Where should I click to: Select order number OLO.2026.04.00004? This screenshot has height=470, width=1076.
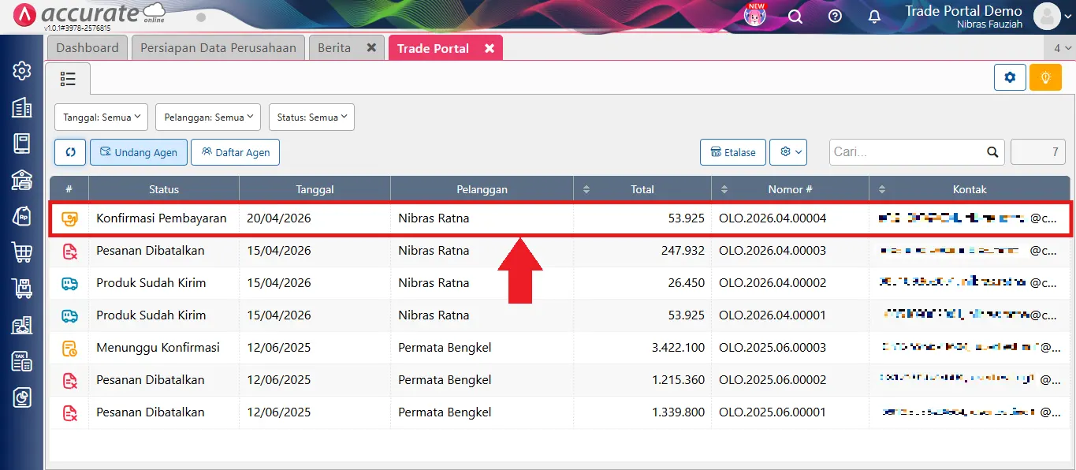(x=773, y=218)
